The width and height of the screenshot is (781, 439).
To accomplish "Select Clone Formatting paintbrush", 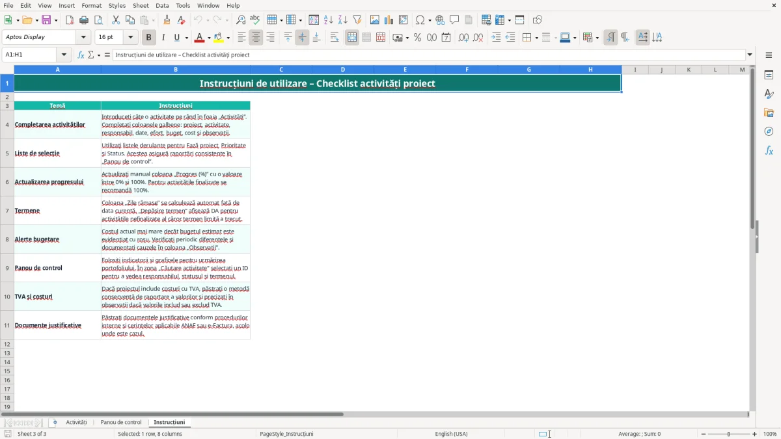I will [167, 20].
